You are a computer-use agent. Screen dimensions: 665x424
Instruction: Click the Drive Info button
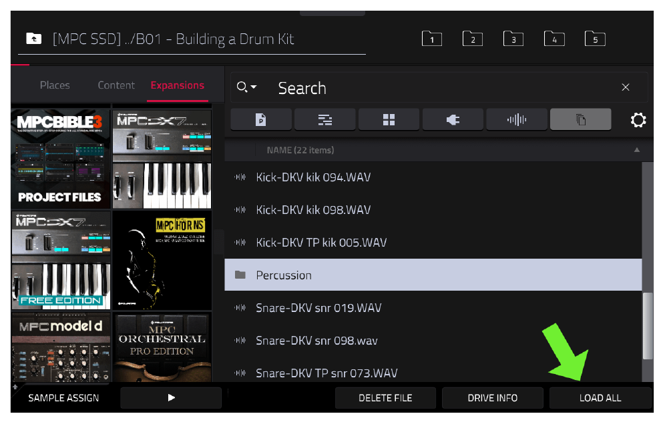(492, 398)
